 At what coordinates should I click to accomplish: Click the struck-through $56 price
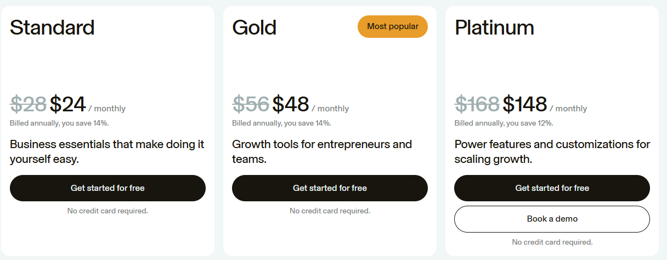click(251, 104)
